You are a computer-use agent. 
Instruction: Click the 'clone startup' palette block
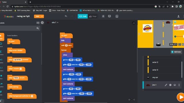[x=14, y=87]
